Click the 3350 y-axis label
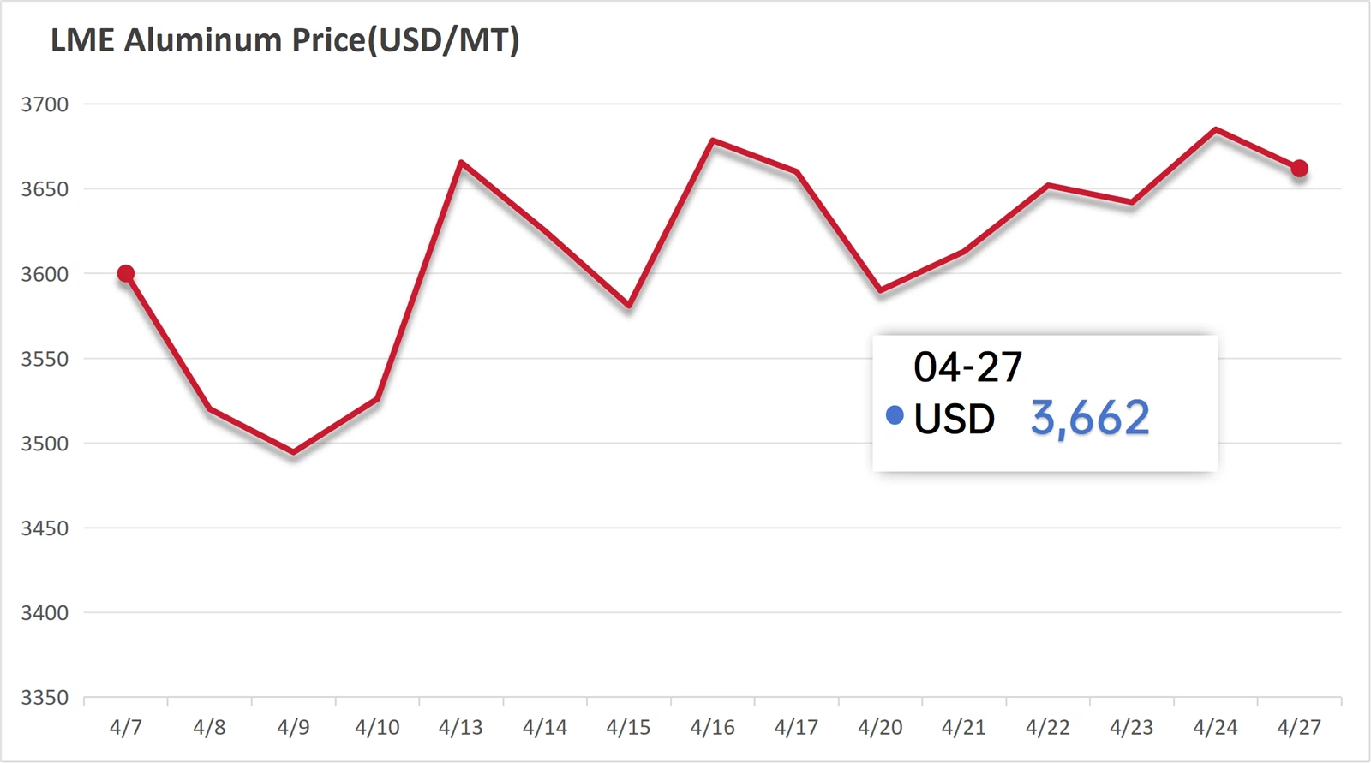The width and height of the screenshot is (1371, 763). 45,698
